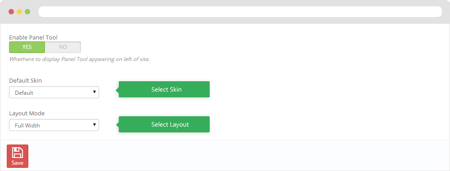The height and width of the screenshot is (171, 450).
Task: Click the Default Skin field label
Action: click(26, 80)
